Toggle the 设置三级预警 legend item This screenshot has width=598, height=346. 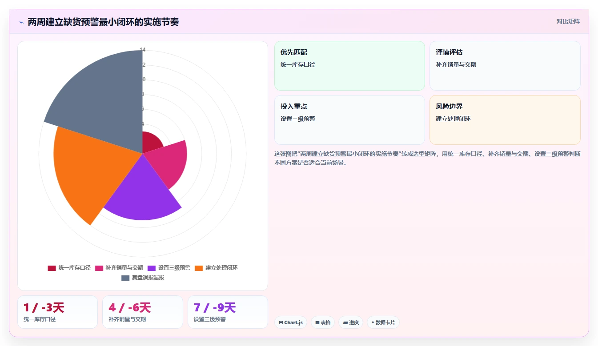(x=169, y=268)
